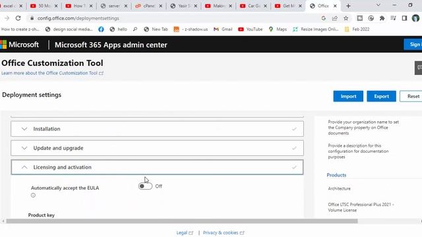422x237 pixels.
Task: Expand the Update and upgrade section
Action: tap(157, 148)
